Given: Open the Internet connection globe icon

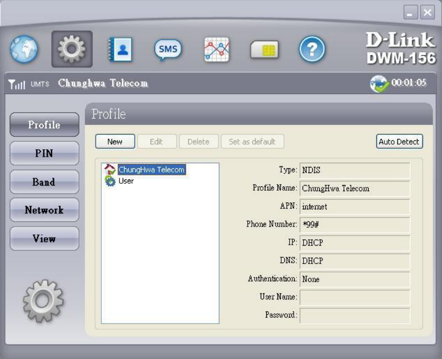Looking at the screenshot, I should (24, 49).
